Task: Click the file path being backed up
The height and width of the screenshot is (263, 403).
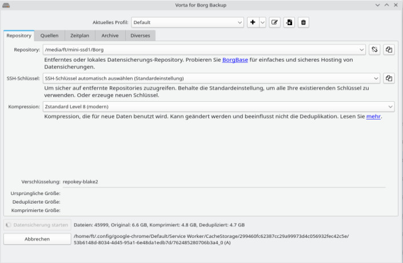Action: point(212,240)
